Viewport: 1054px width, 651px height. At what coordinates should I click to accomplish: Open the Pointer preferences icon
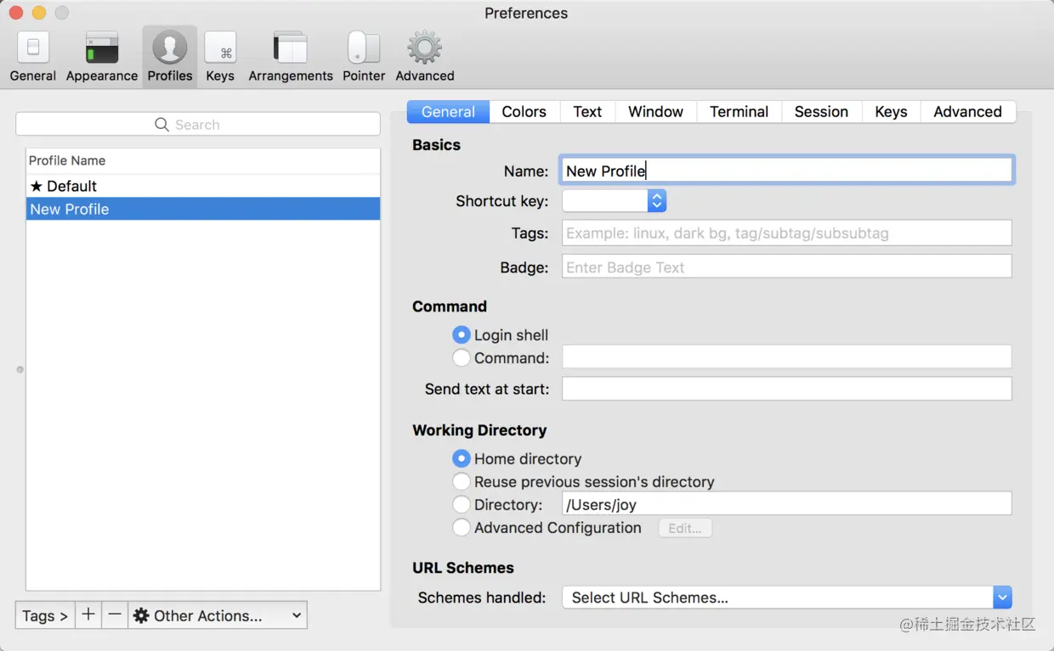pyautogui.click(x=364, y=48)
